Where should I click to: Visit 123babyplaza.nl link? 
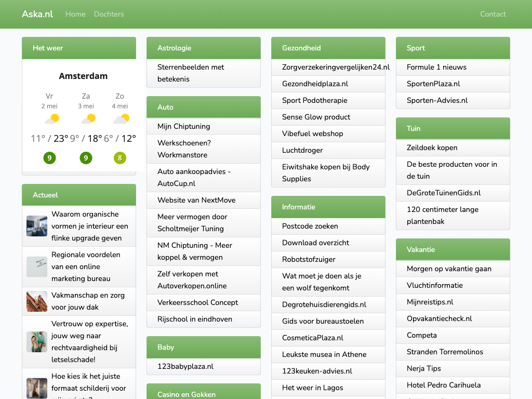click(x=185, y=366)
